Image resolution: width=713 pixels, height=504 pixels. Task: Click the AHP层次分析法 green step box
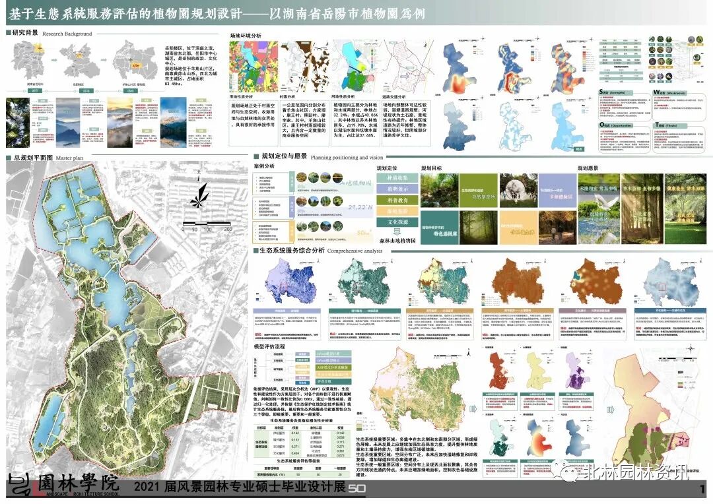333,367
